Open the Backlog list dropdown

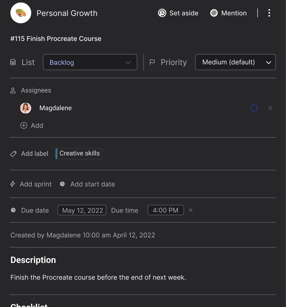[x=90, y=62]
